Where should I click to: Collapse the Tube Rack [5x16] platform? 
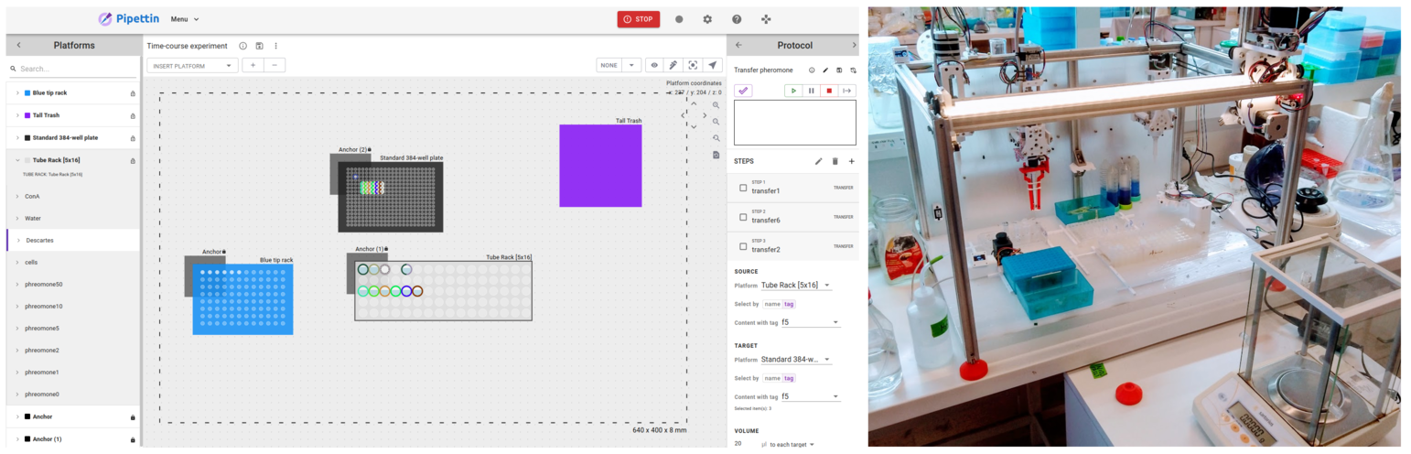tap(16, 160)
